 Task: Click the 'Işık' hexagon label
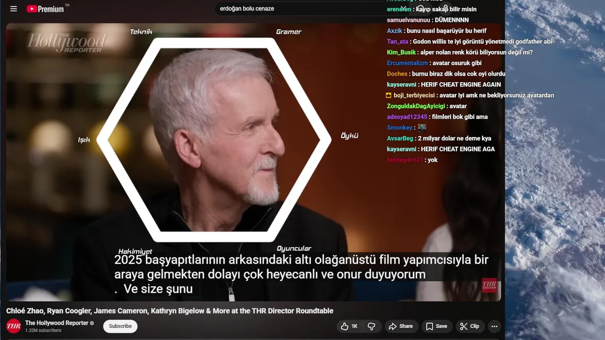(84, 140)
